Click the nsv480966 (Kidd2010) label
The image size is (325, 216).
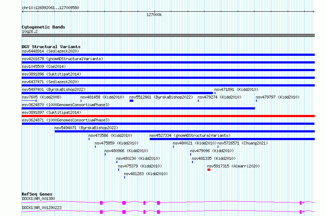(x=126, y=151)
